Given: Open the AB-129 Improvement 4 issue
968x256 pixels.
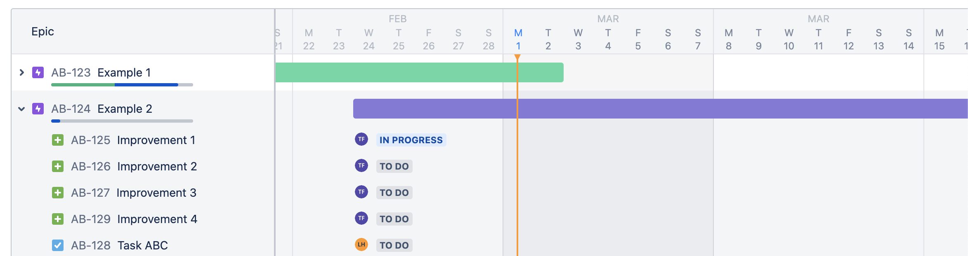Looking at the screenshot, I should click(x=134, y=219).
